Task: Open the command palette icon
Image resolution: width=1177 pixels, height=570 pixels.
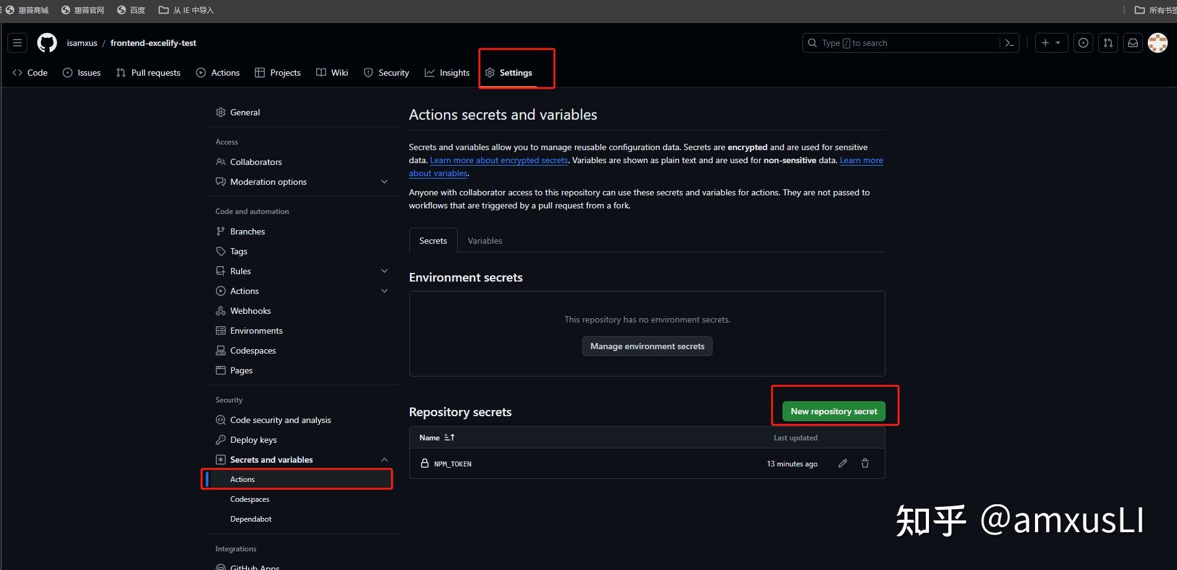Action: (1010, 43)
